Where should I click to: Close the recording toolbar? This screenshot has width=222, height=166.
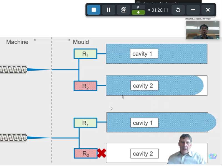[x=208, y=10]
